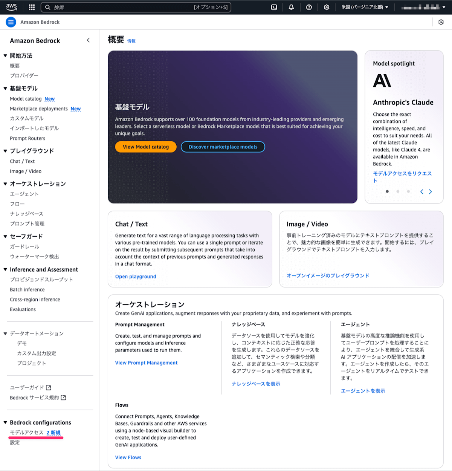
Task: Open the notifications bell
Action: (x=291, y=7)
